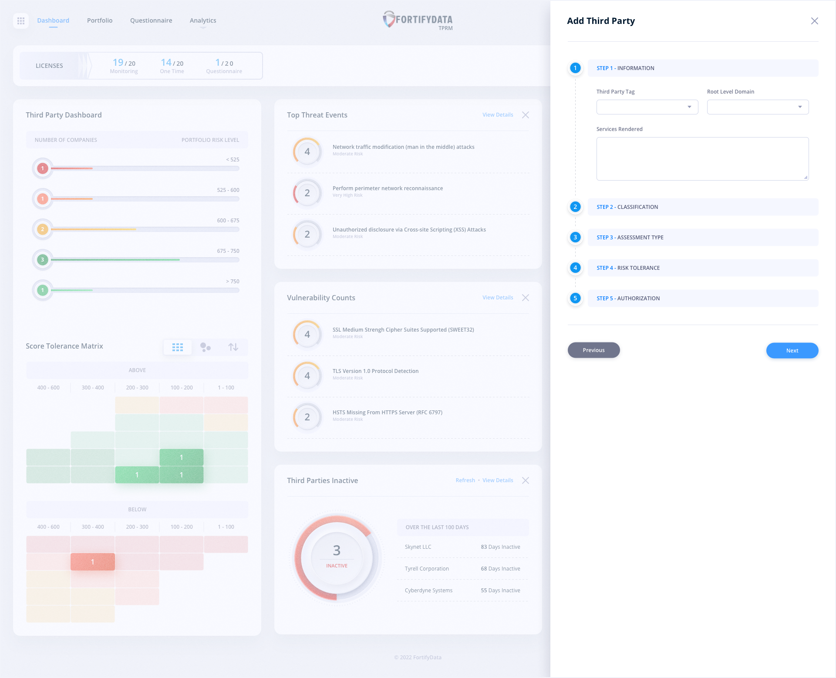Close the Add Third Party panel
Screen dimensions: 836x678
[x=814, y=21]
